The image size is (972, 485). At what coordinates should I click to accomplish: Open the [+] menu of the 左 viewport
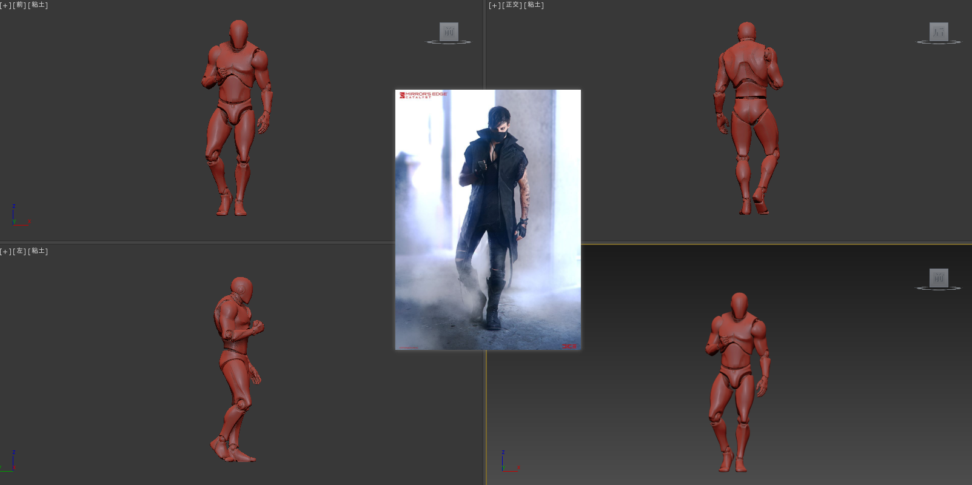[5, 251]
